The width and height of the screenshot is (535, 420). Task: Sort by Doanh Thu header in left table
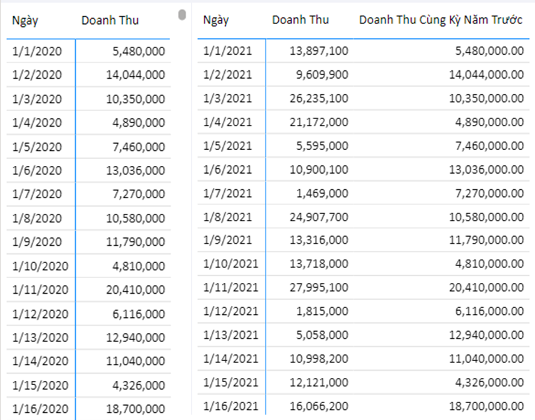point(110,20)
